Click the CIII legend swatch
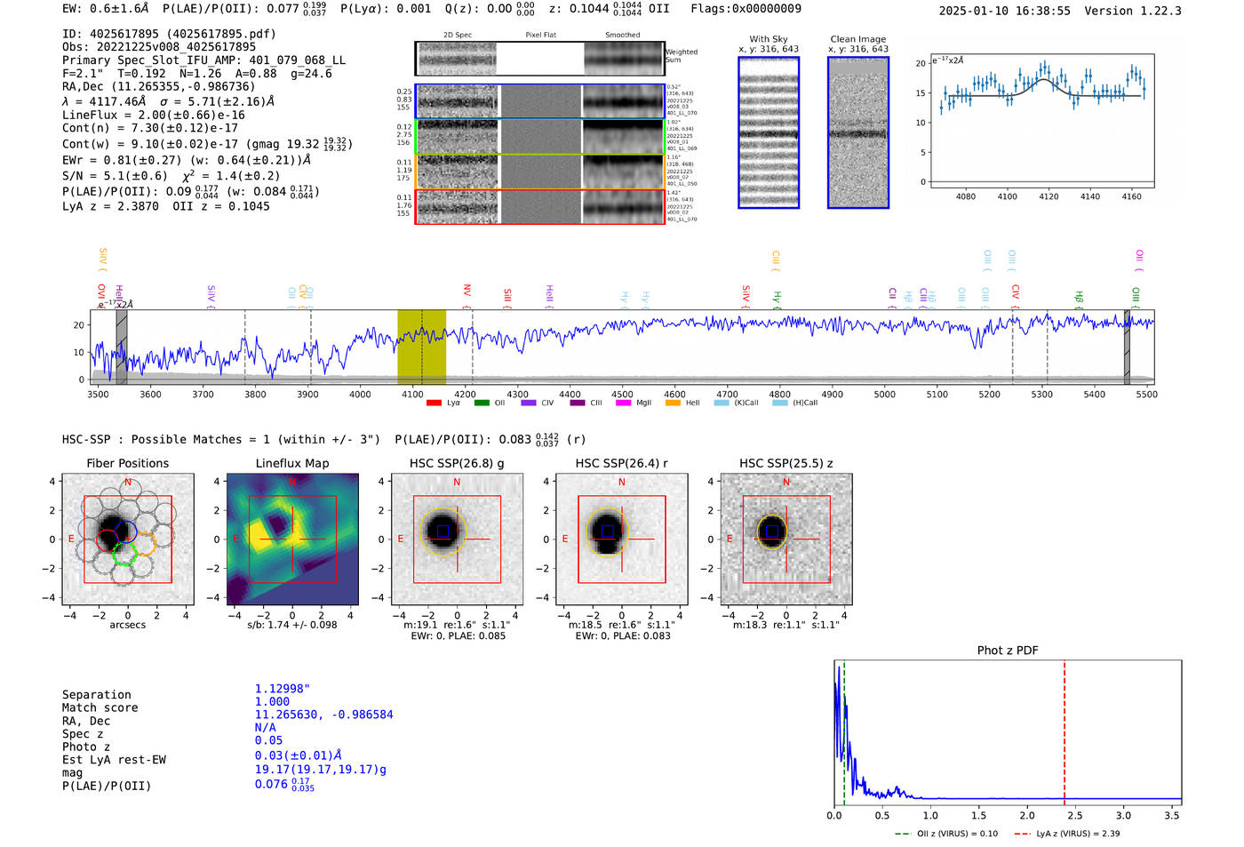Screen dimensions: 1244x847 tap(578, 403)
